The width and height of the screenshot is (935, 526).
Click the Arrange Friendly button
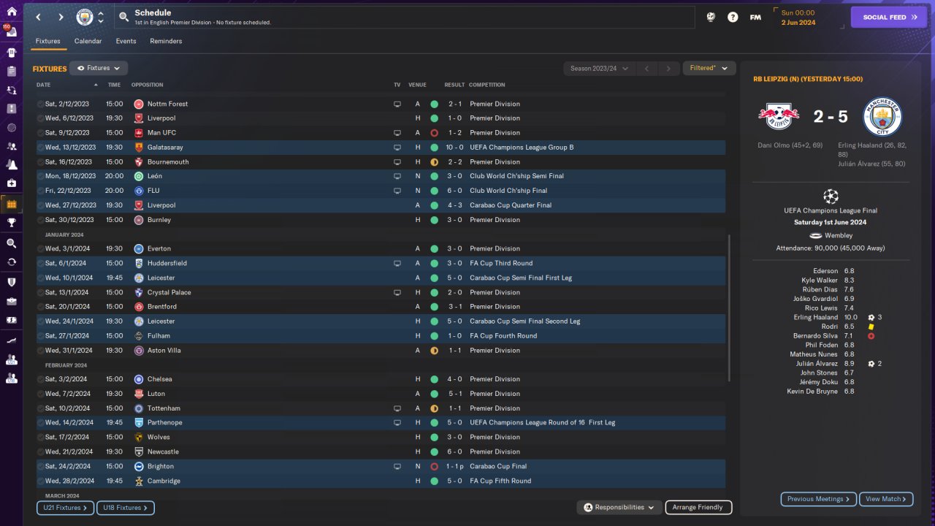point(698,507)
